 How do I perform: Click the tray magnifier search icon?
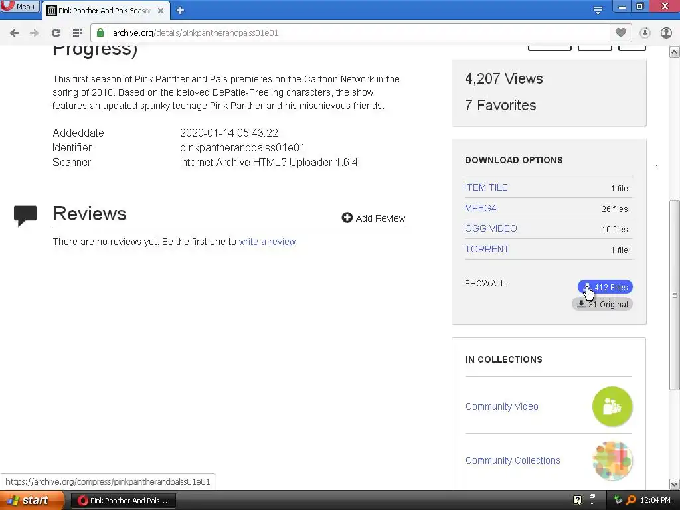pos(632,500)
